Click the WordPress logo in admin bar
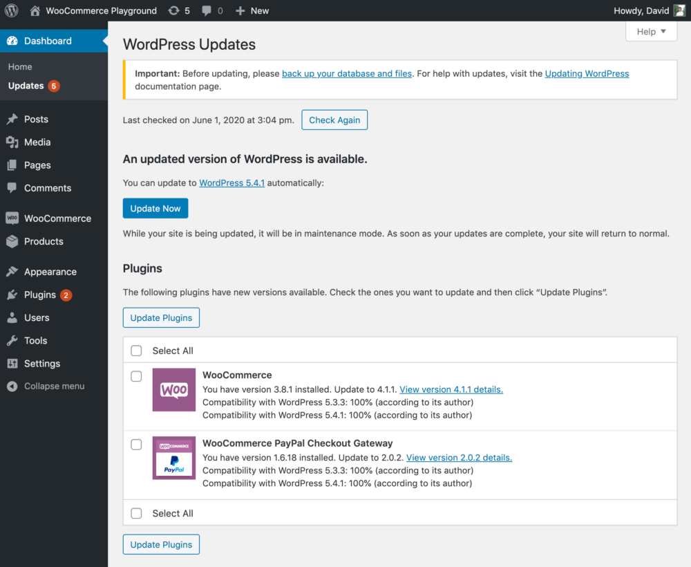691x567 pixels. [11, 10]
